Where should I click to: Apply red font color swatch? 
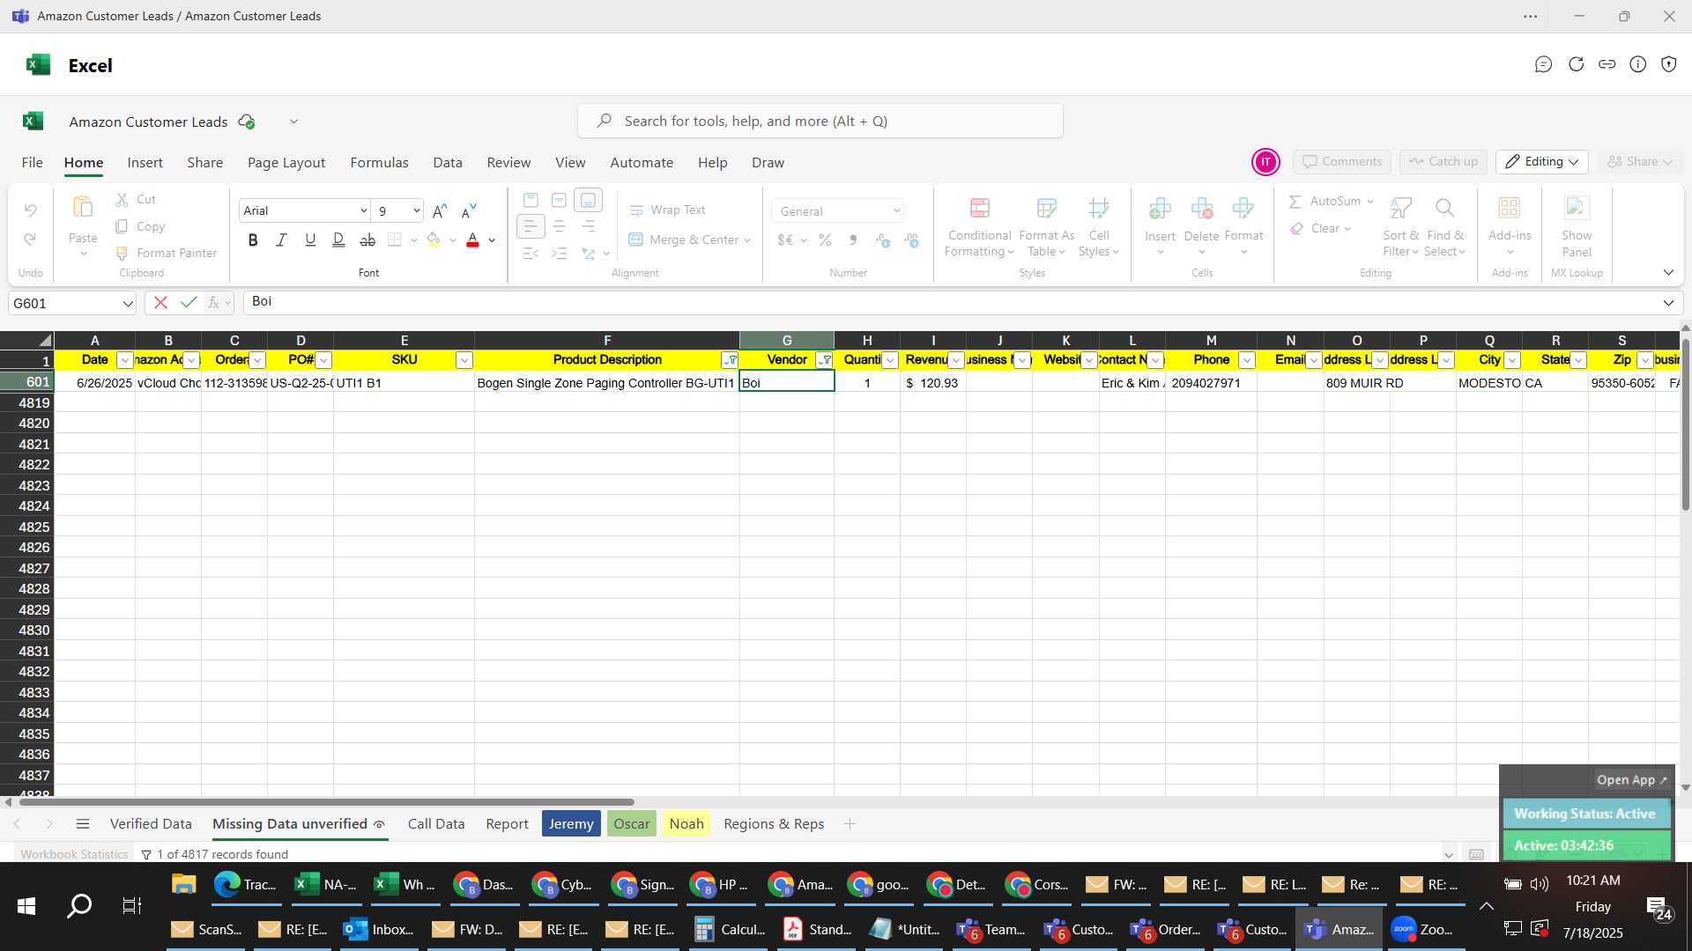point(472,240)
